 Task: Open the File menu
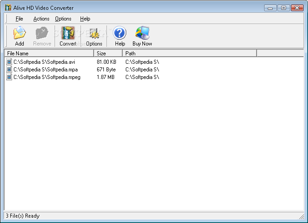click(x=19, y=19)
